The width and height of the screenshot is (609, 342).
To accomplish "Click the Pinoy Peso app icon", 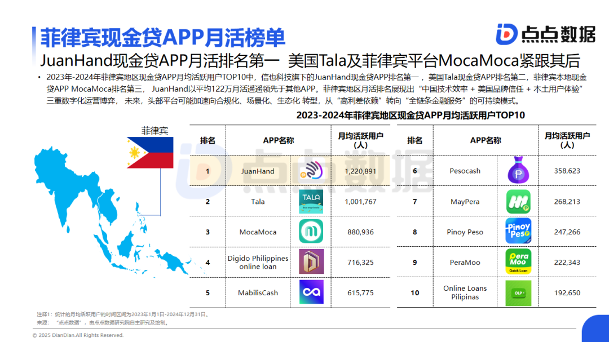I will coord(519,231).
